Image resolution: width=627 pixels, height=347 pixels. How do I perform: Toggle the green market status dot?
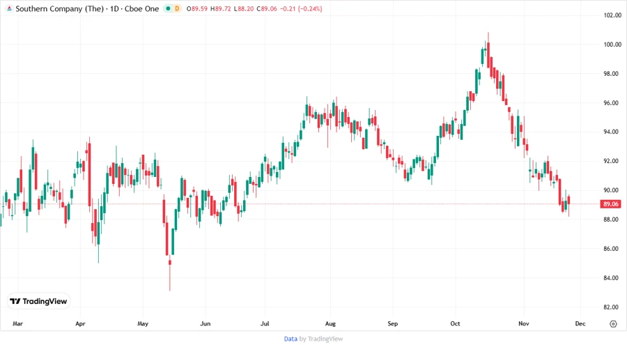point(168,8)
